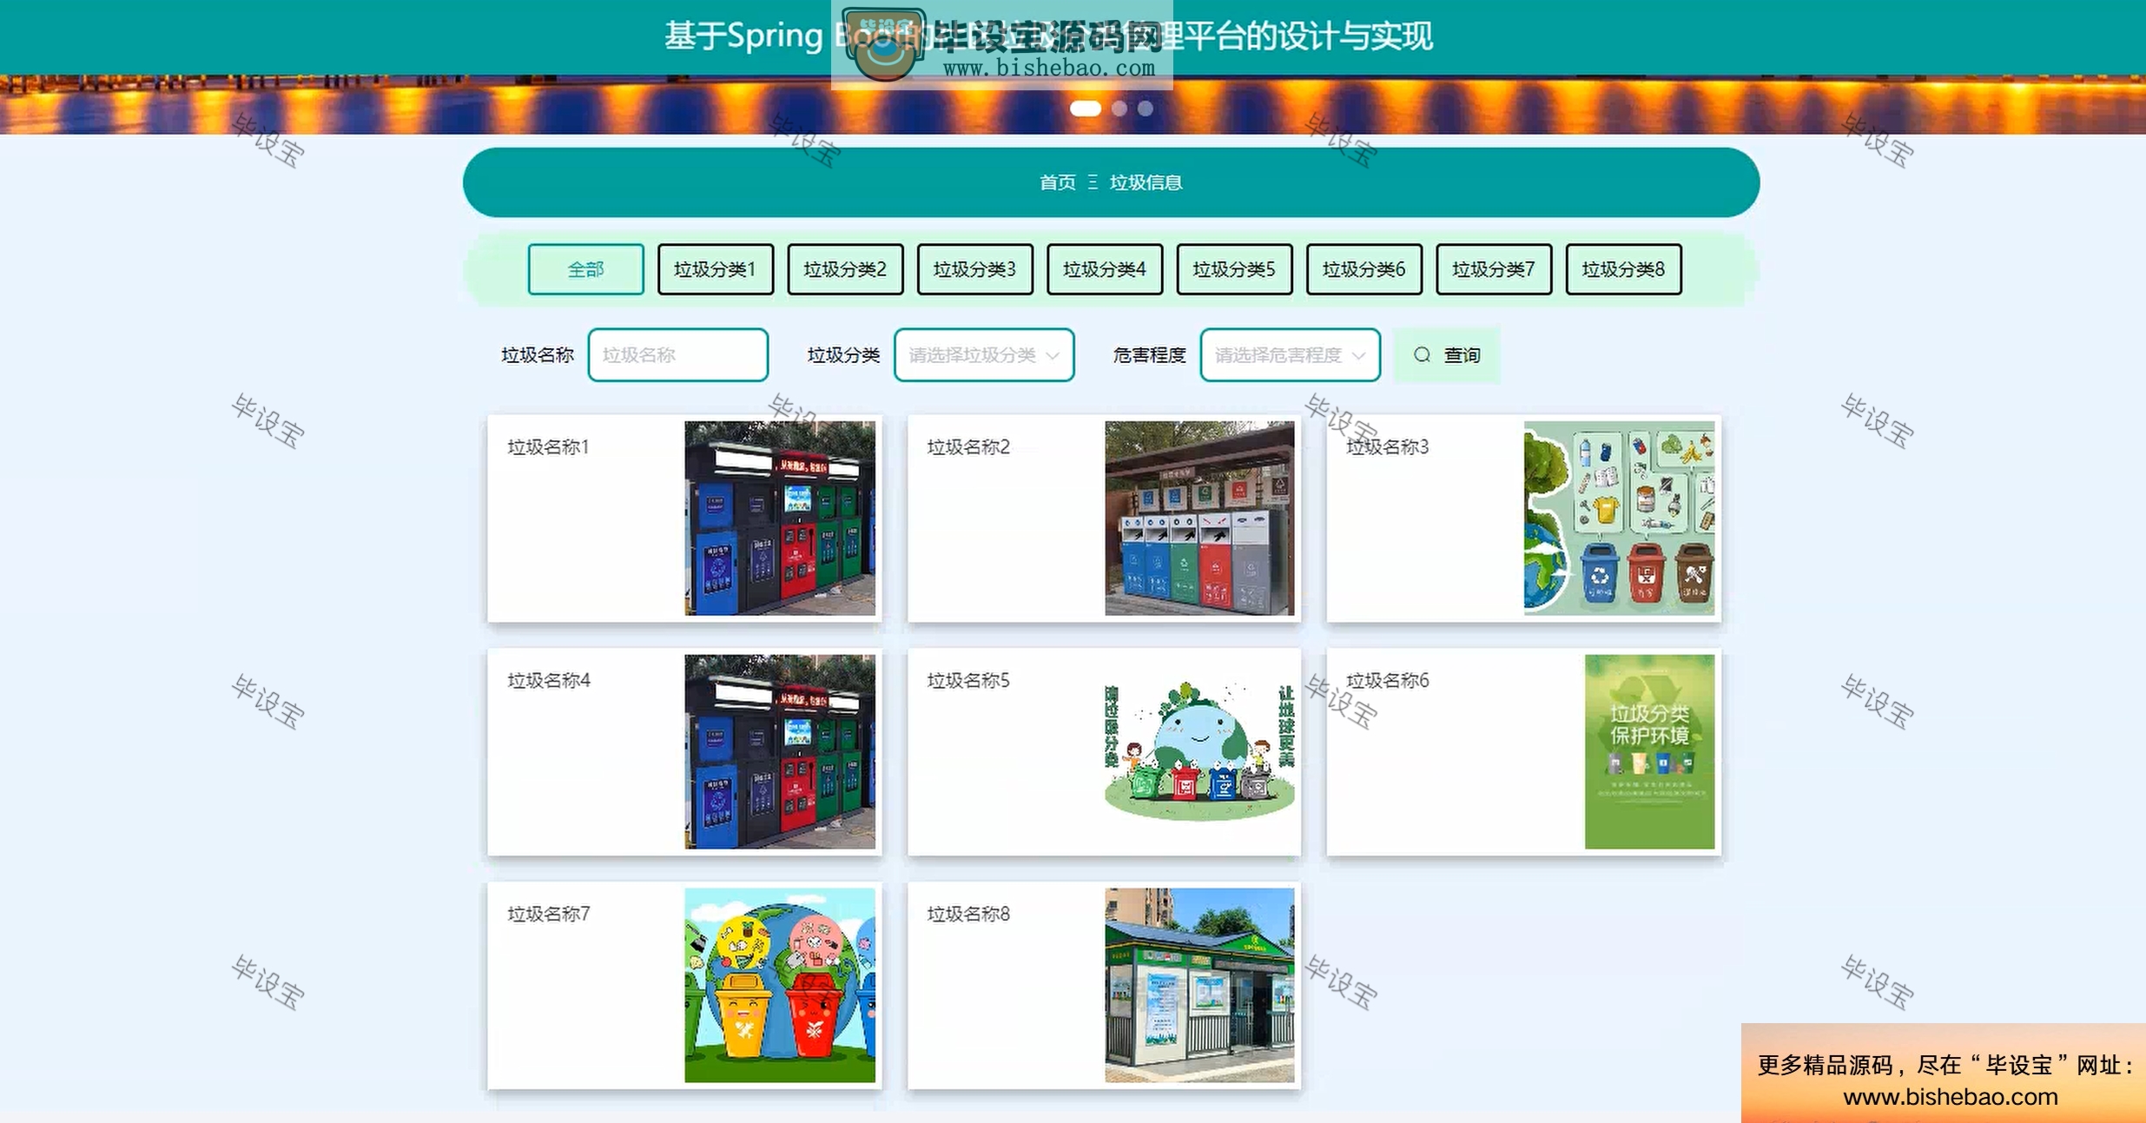The width and height of the screenshot is (2146, 1123).
Task: Click the 垃圾名称2 title text
Action: coord(968,446)
